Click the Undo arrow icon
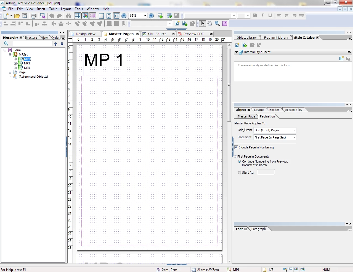353x272 pixels. pyautogui.click(x=52, y=16)
